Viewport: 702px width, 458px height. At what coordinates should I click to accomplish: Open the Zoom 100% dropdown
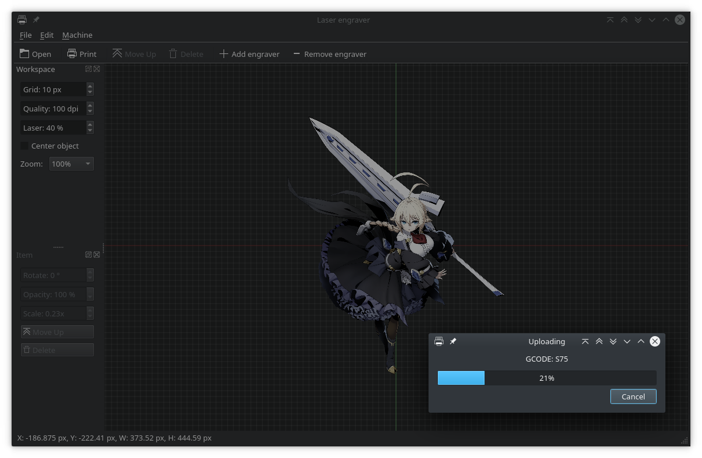tap(71, 164)
